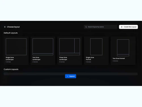Image resolution: width=142 pixels, height=107 pixels.
Task: Click the Three Zone Landscape title
Action: point(63,58)
